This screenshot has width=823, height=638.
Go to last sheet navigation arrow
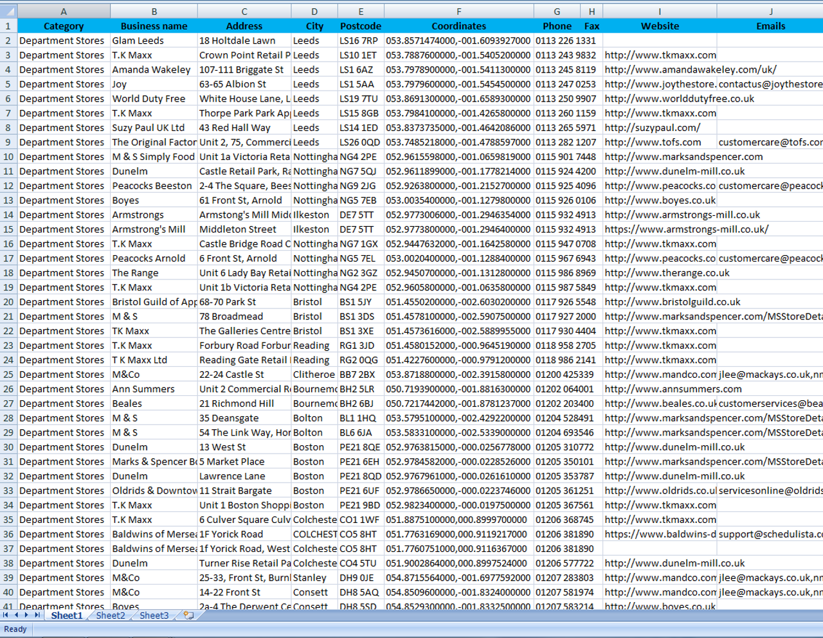pos(37,615)
